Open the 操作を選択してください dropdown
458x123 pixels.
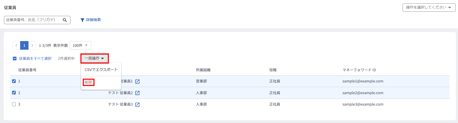(429, 8)
